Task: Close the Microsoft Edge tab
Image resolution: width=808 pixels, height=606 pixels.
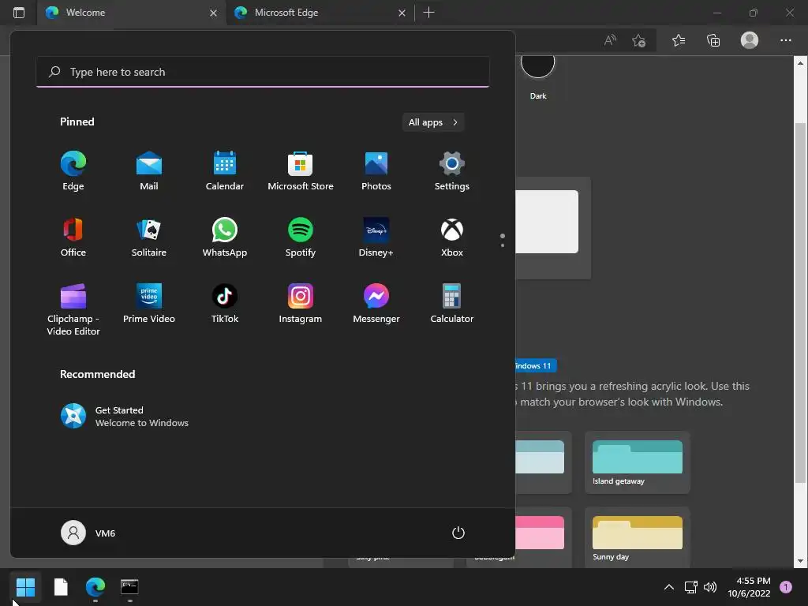Action: coord(402,13)
